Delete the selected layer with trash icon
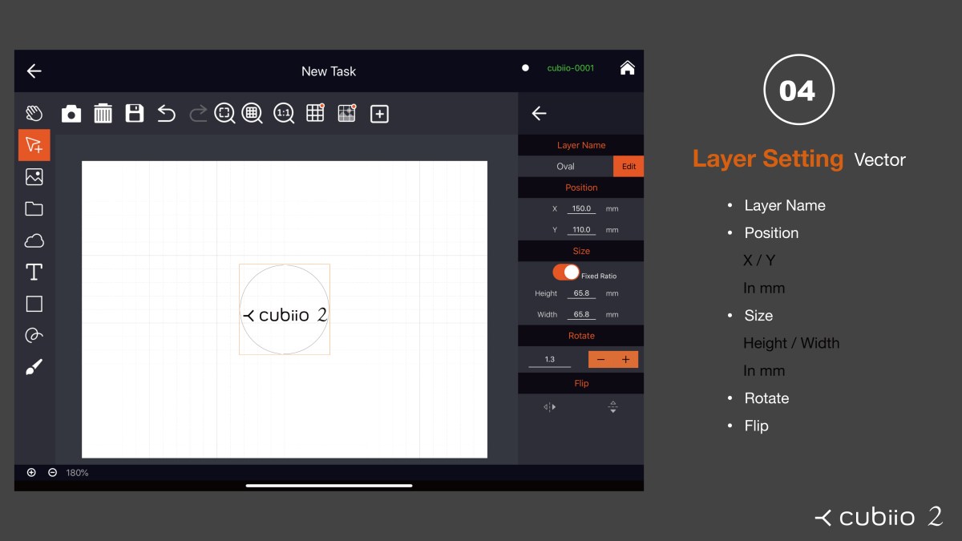962x541 pixels. [103, 113]
